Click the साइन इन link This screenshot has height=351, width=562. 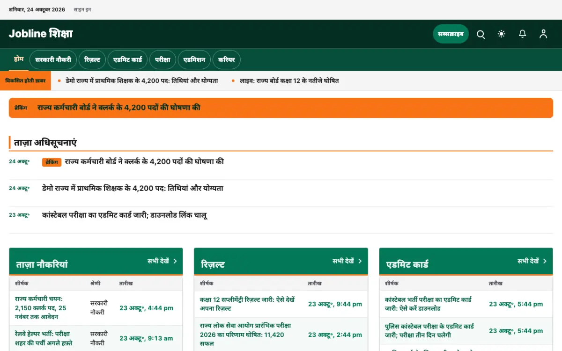point(82,10)
